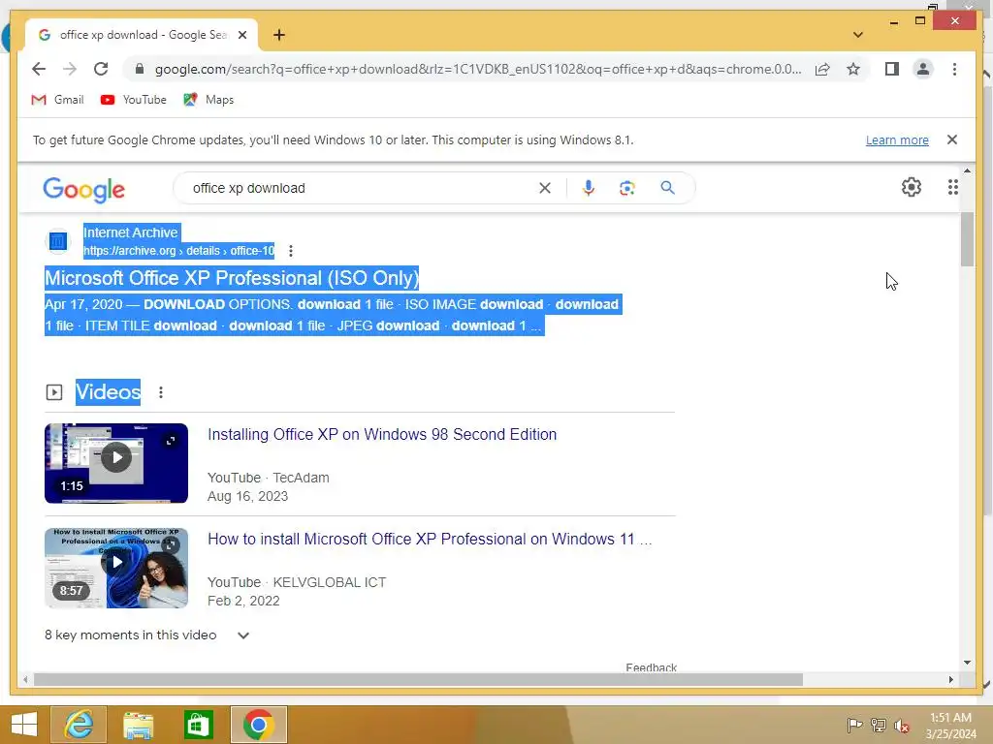993x744 pixels.
Task: Click the archive.org details URL
Action: tap(178, 251)
